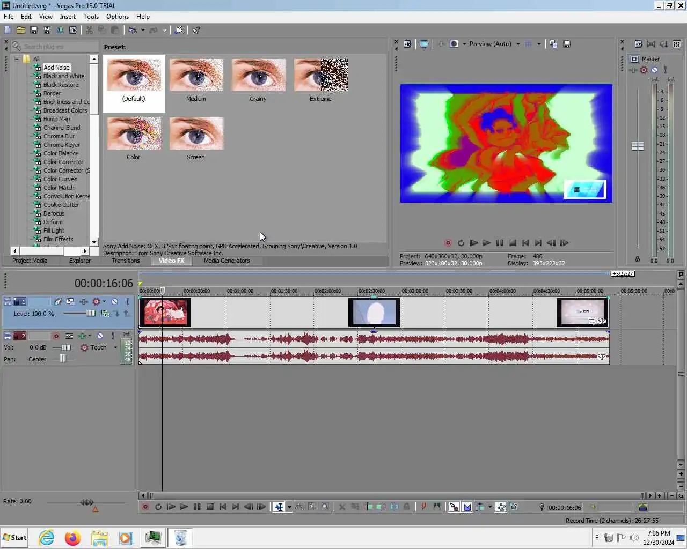Screen dimensions: 687x549
Task: Click the Master FX gear icon
Action: [x=644, y=70]
